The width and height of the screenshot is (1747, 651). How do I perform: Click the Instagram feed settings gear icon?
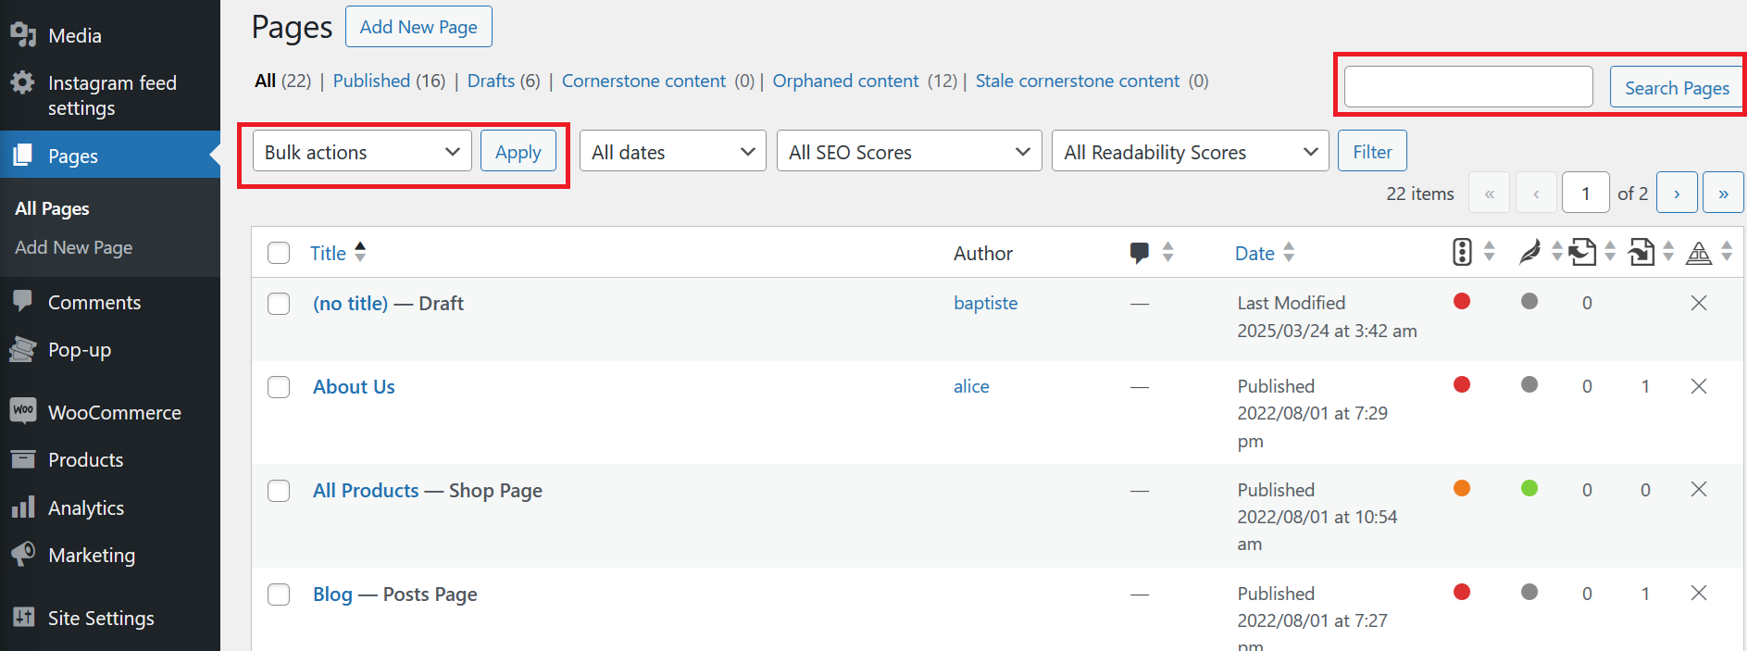pos(23,82)
